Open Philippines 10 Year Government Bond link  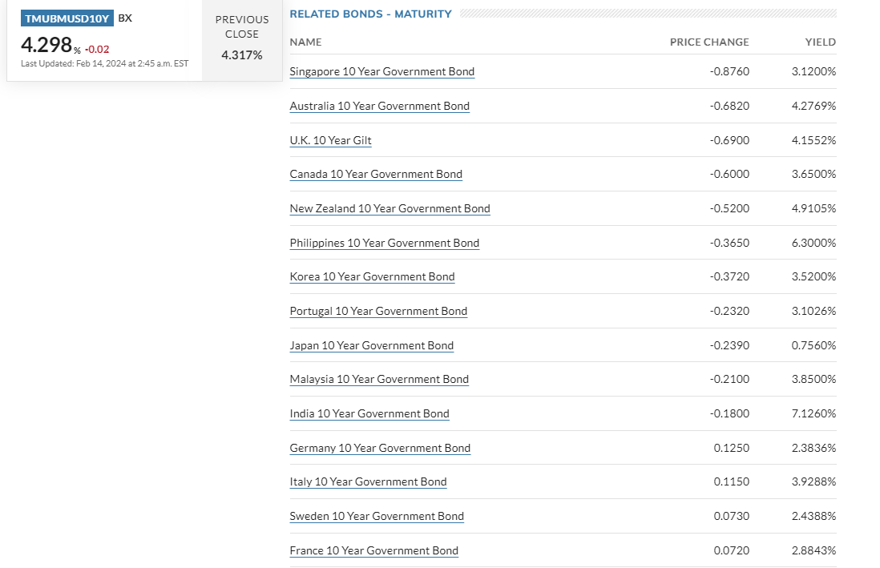tap(384, 243)
